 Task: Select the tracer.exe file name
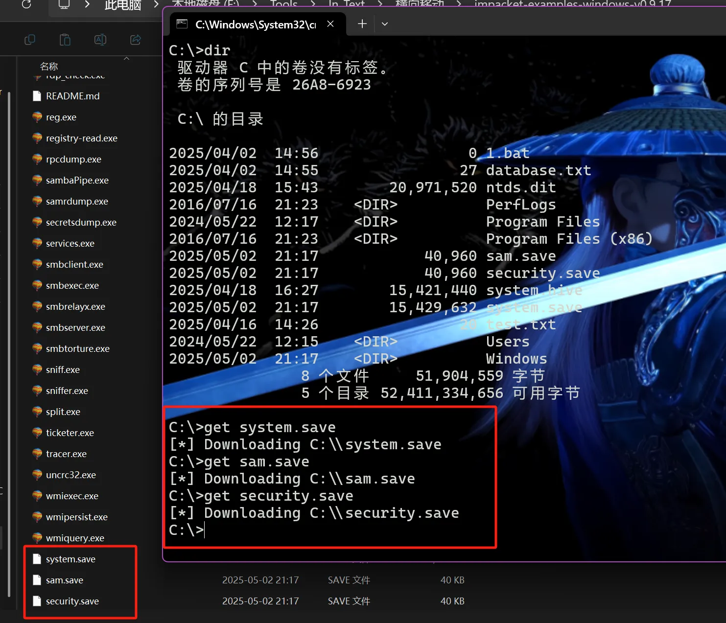tap(66, 454)
